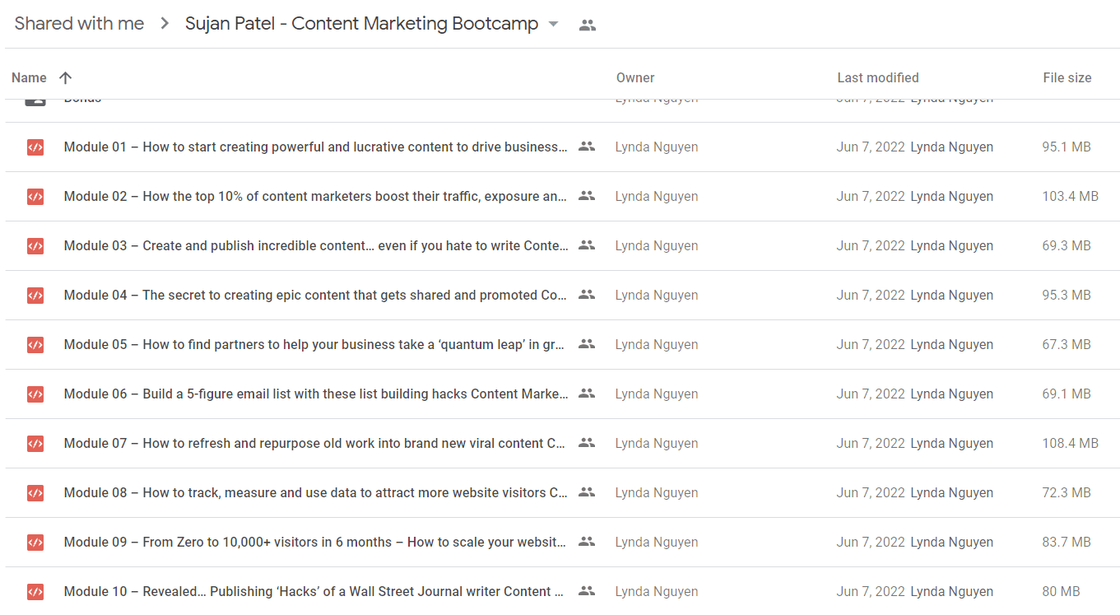Select the Module 03 file name
Screen dimensions: 1120x615
tap(316, 246)
